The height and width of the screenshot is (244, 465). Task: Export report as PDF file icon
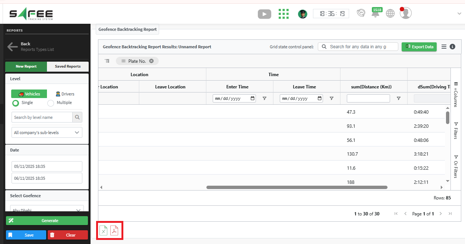click(x=114, y=231)
